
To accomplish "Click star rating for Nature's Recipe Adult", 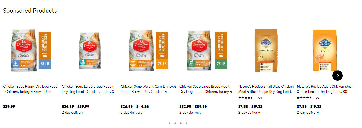I will coord(304,98).
